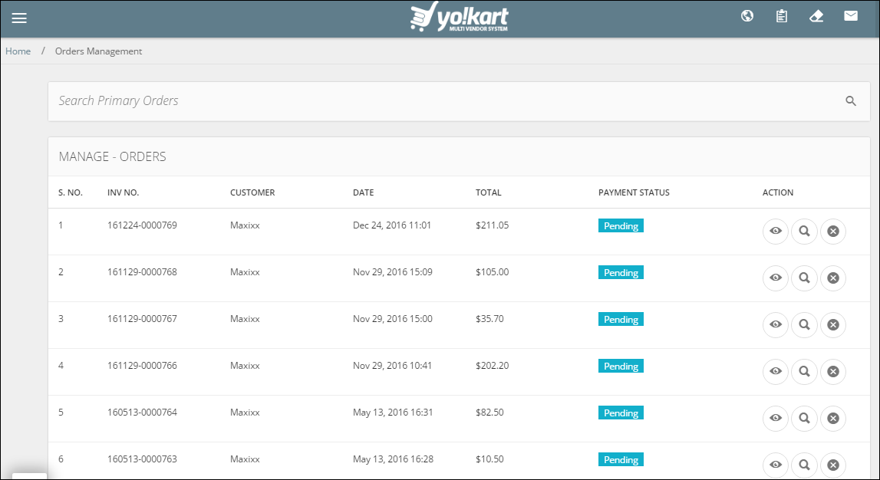Click the PAYMENT STATUS column header
The width and height of the screenshot is (880, 480).
pos(634,192)
